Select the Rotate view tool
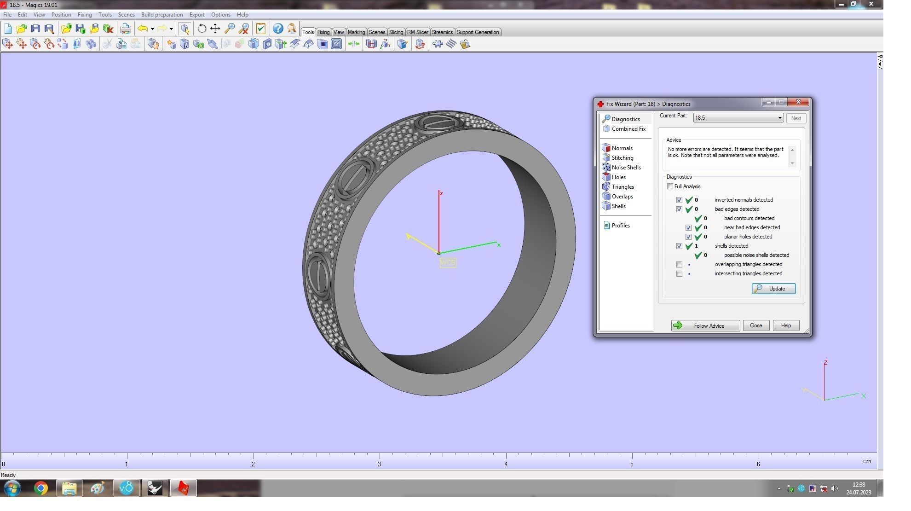Screen dimensions: 911x511 (x=202, y=29)
